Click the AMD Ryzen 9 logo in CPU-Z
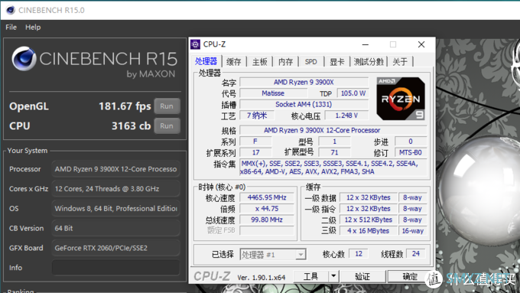This screenshot has width=520, height=293. tap(401, 99)
